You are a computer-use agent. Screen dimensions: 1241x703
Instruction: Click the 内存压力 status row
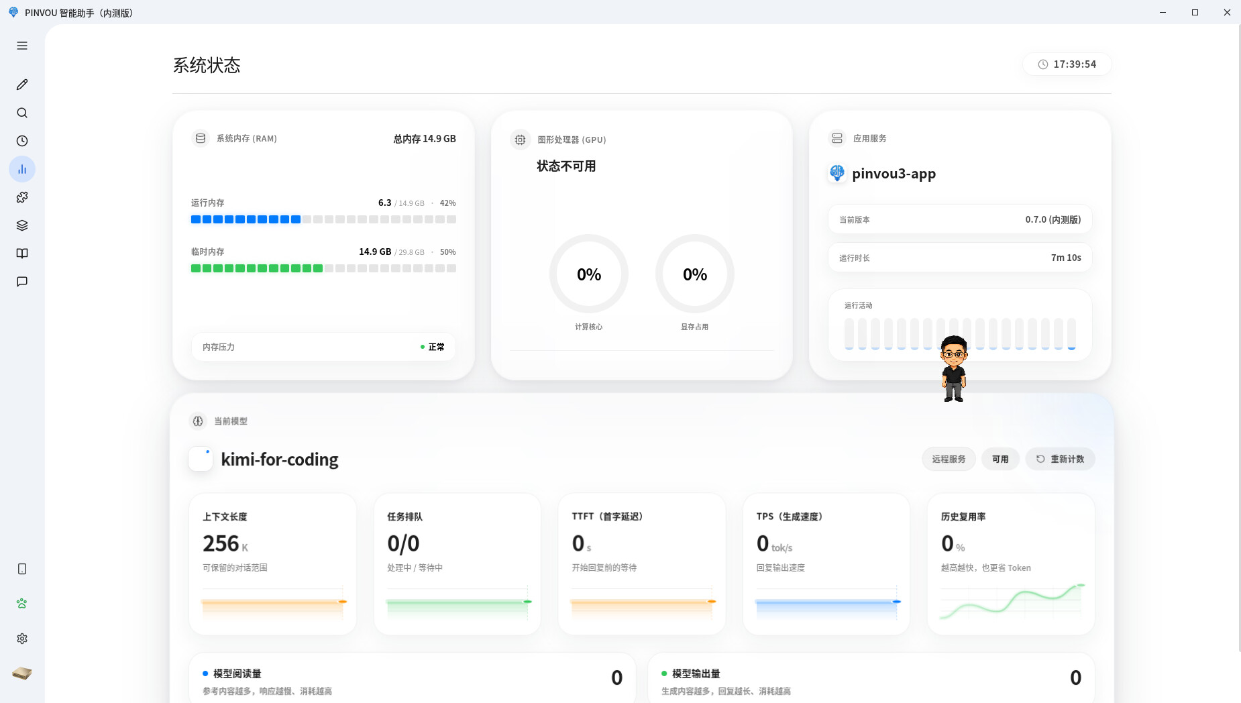click(323, 347)
